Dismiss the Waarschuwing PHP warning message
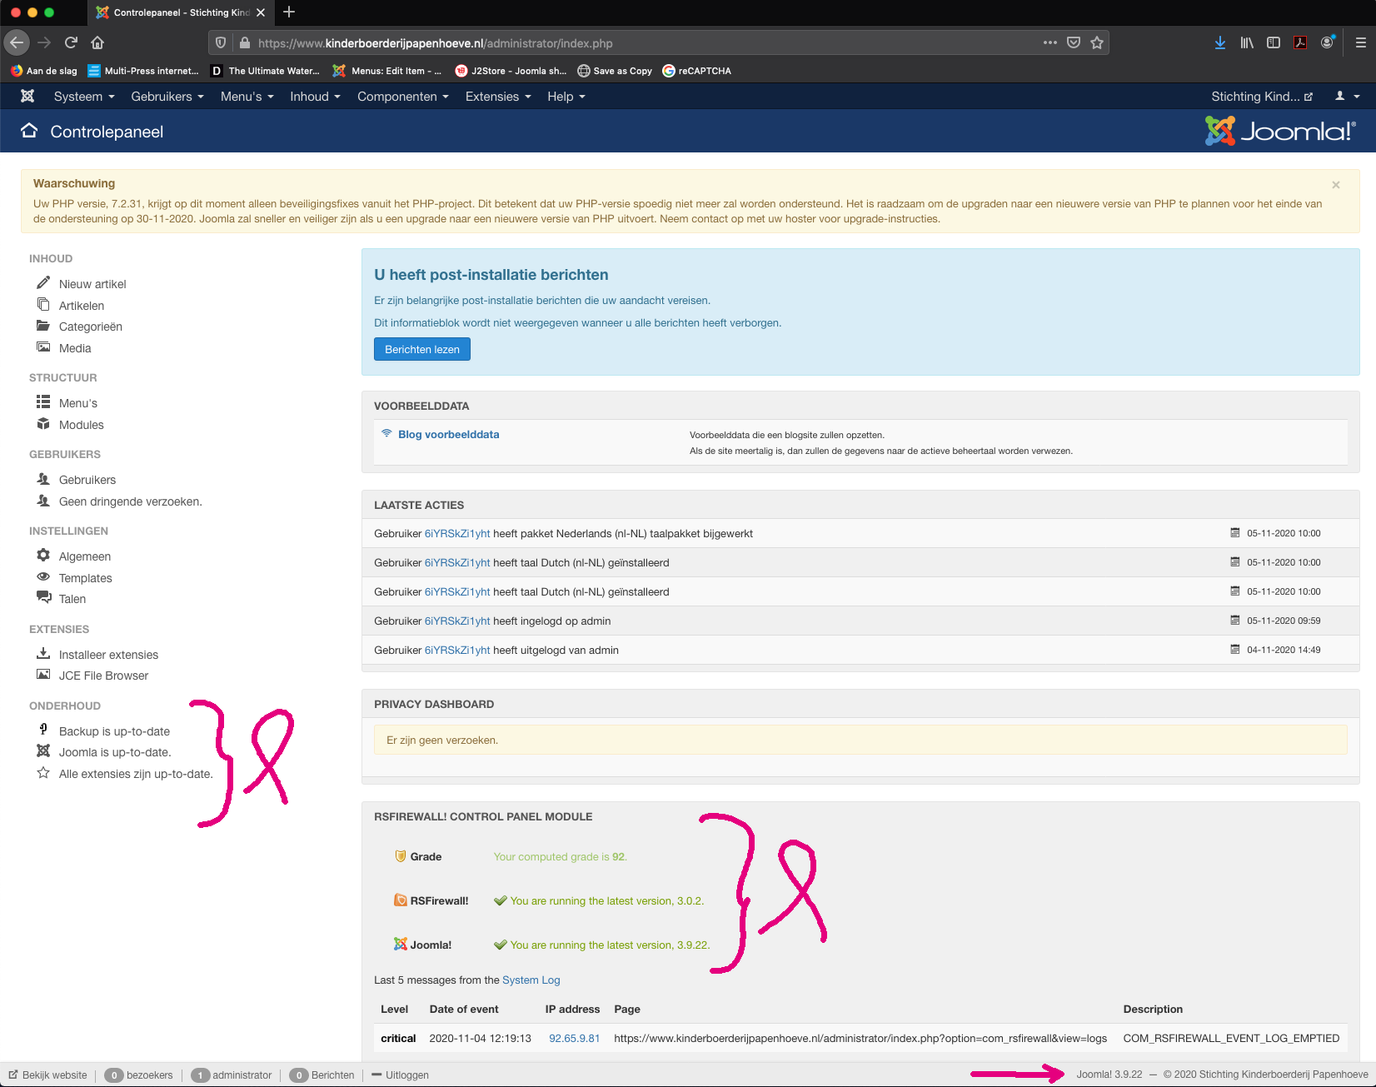The height and width of the screenshot is (1087, 1376). [x=1335, y=185]
